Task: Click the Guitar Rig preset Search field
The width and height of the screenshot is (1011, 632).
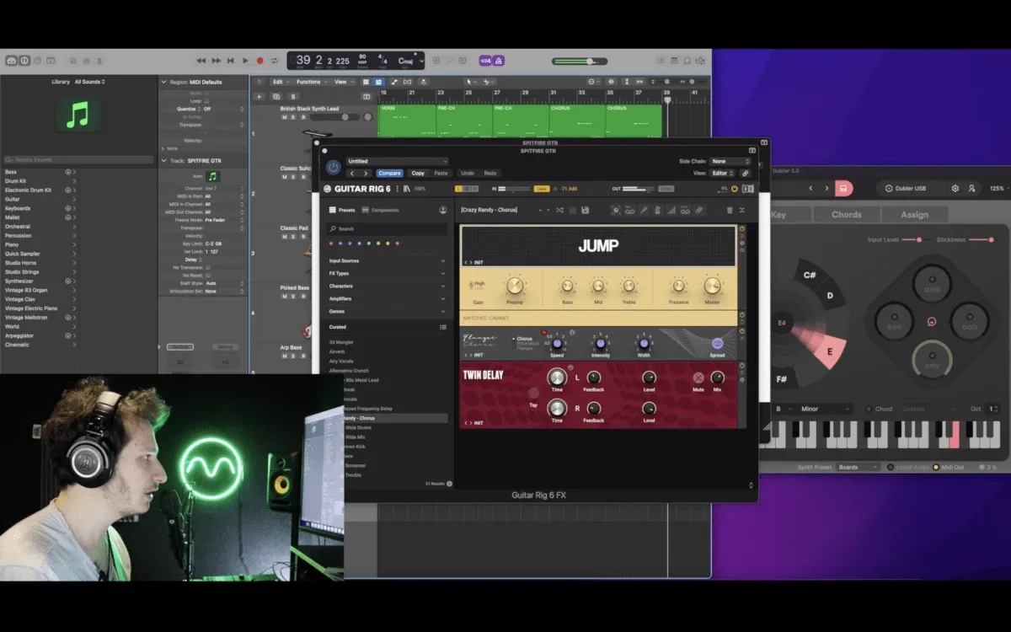Action: click(x=388, y=228)
